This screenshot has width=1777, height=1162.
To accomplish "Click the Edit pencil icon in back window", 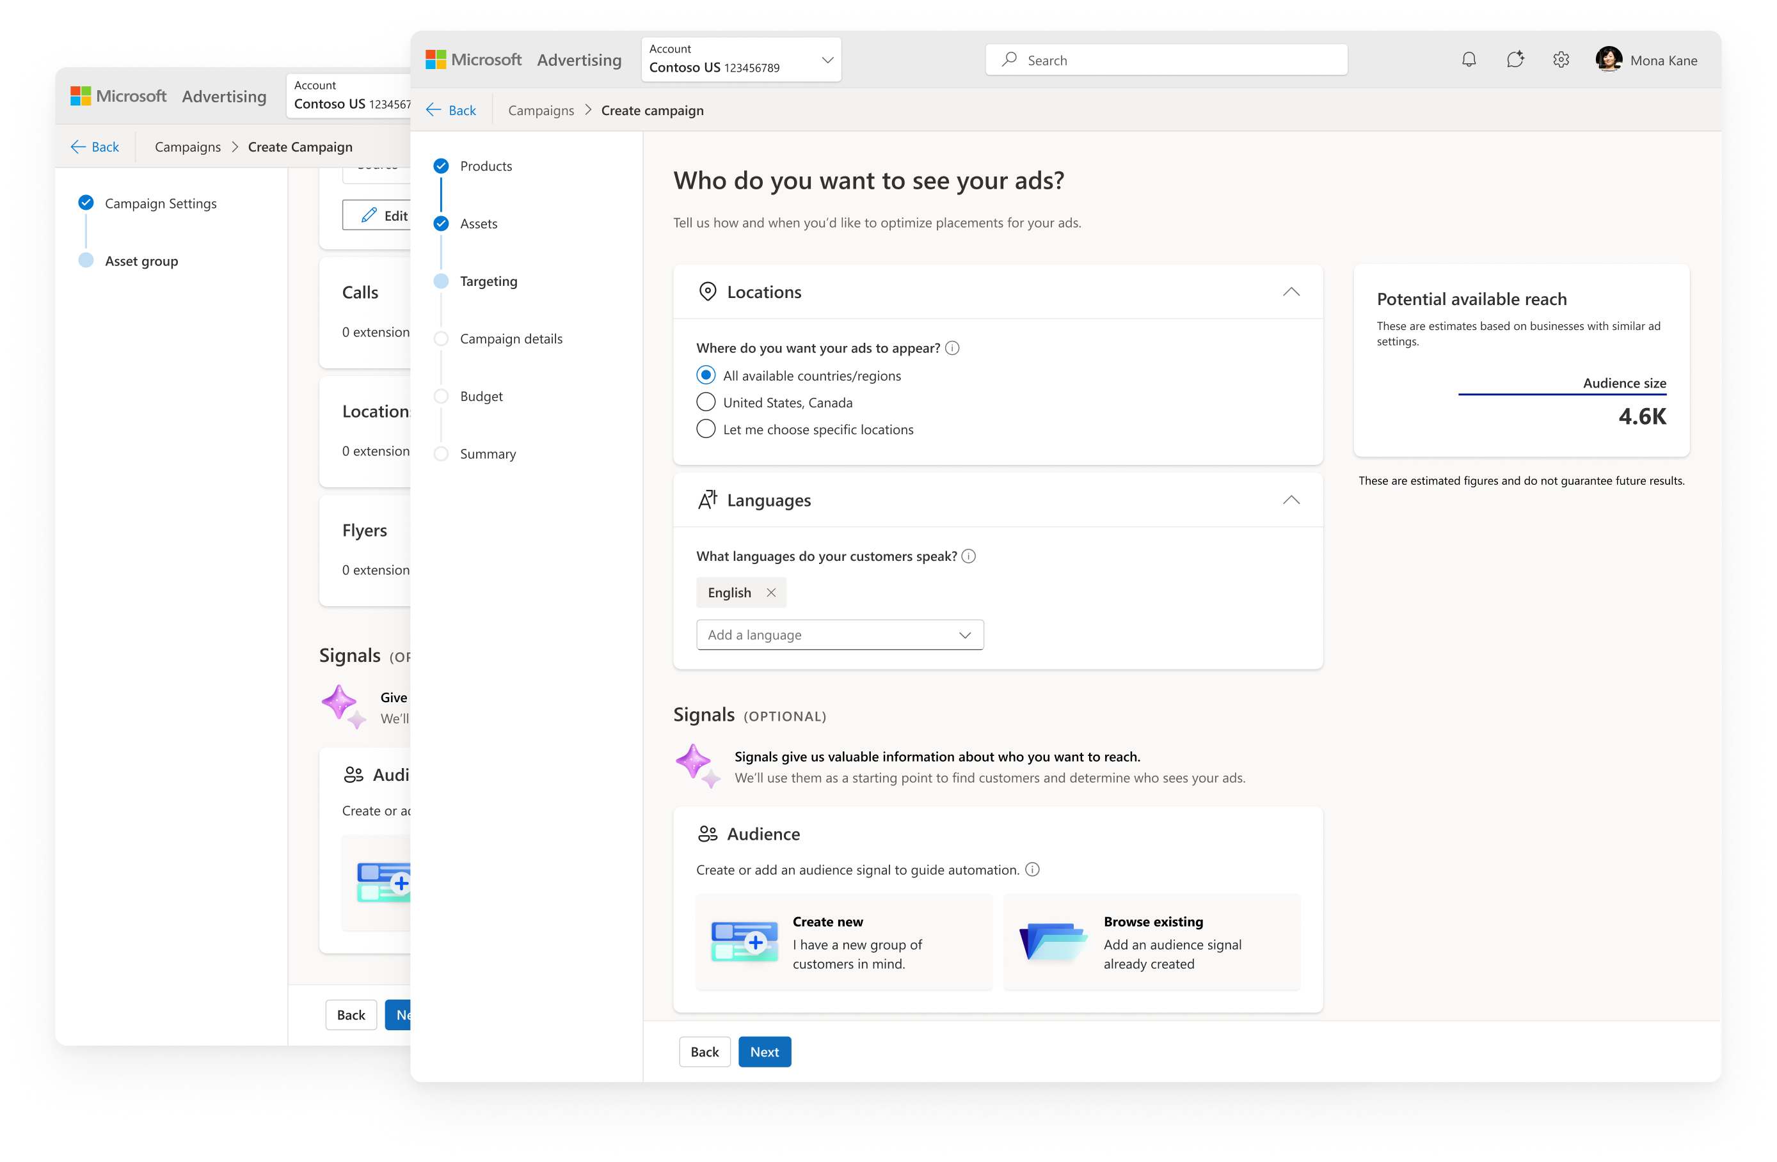I will point(369,216).
